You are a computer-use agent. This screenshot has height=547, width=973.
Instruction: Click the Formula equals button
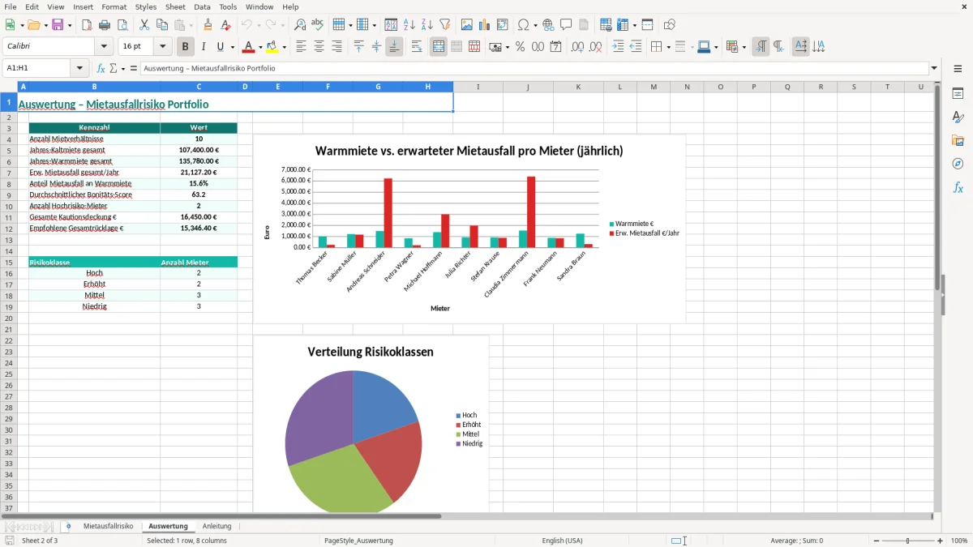[134, 68]
